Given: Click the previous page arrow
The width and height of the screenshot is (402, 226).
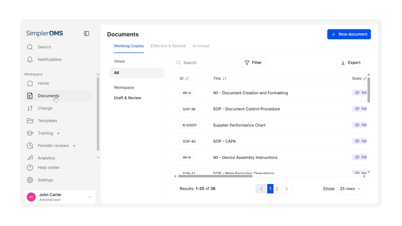Looking at the screenshot, I should click(x=261, y=189).
